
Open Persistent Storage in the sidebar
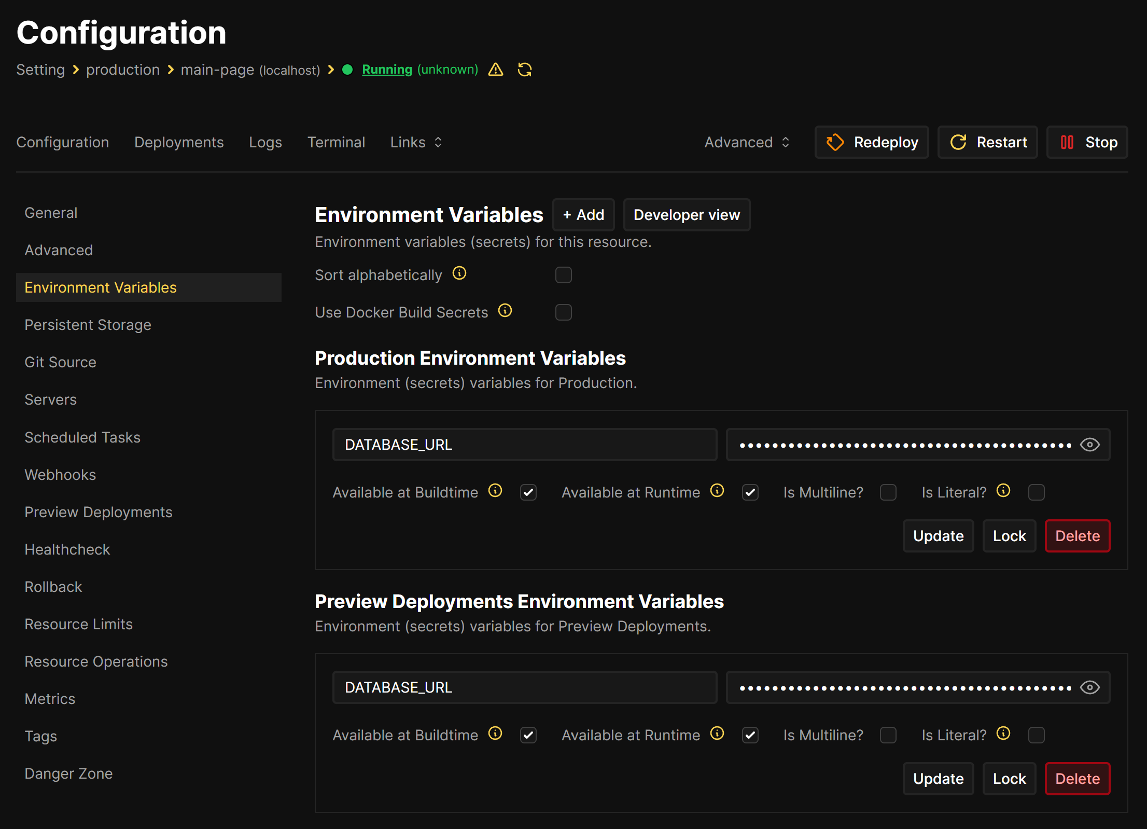[88, 325]
